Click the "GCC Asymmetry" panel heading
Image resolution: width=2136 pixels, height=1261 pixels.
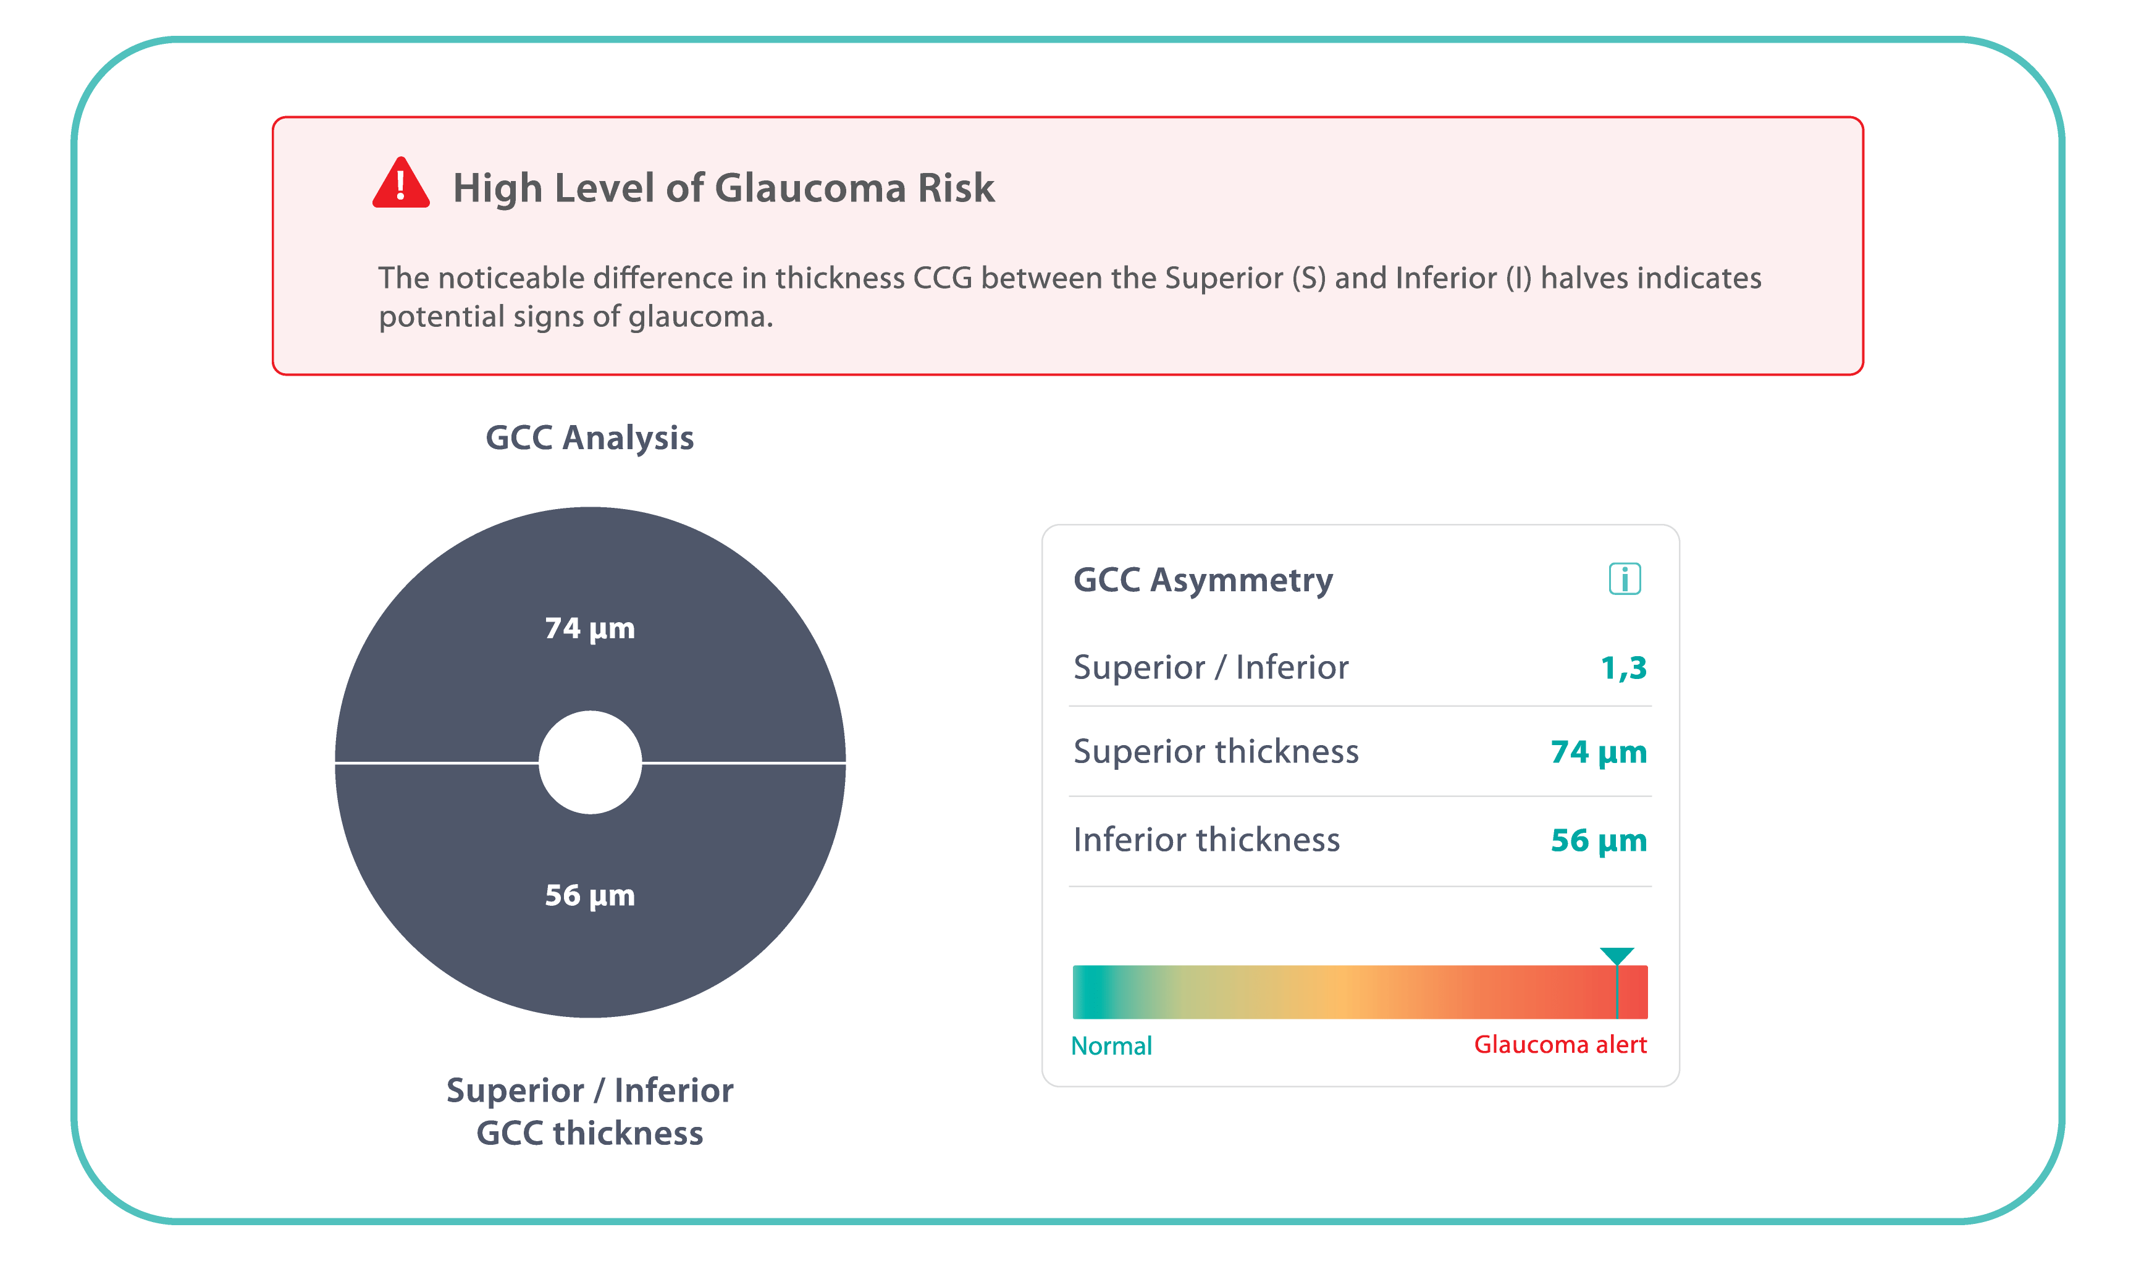point(1203,580)
